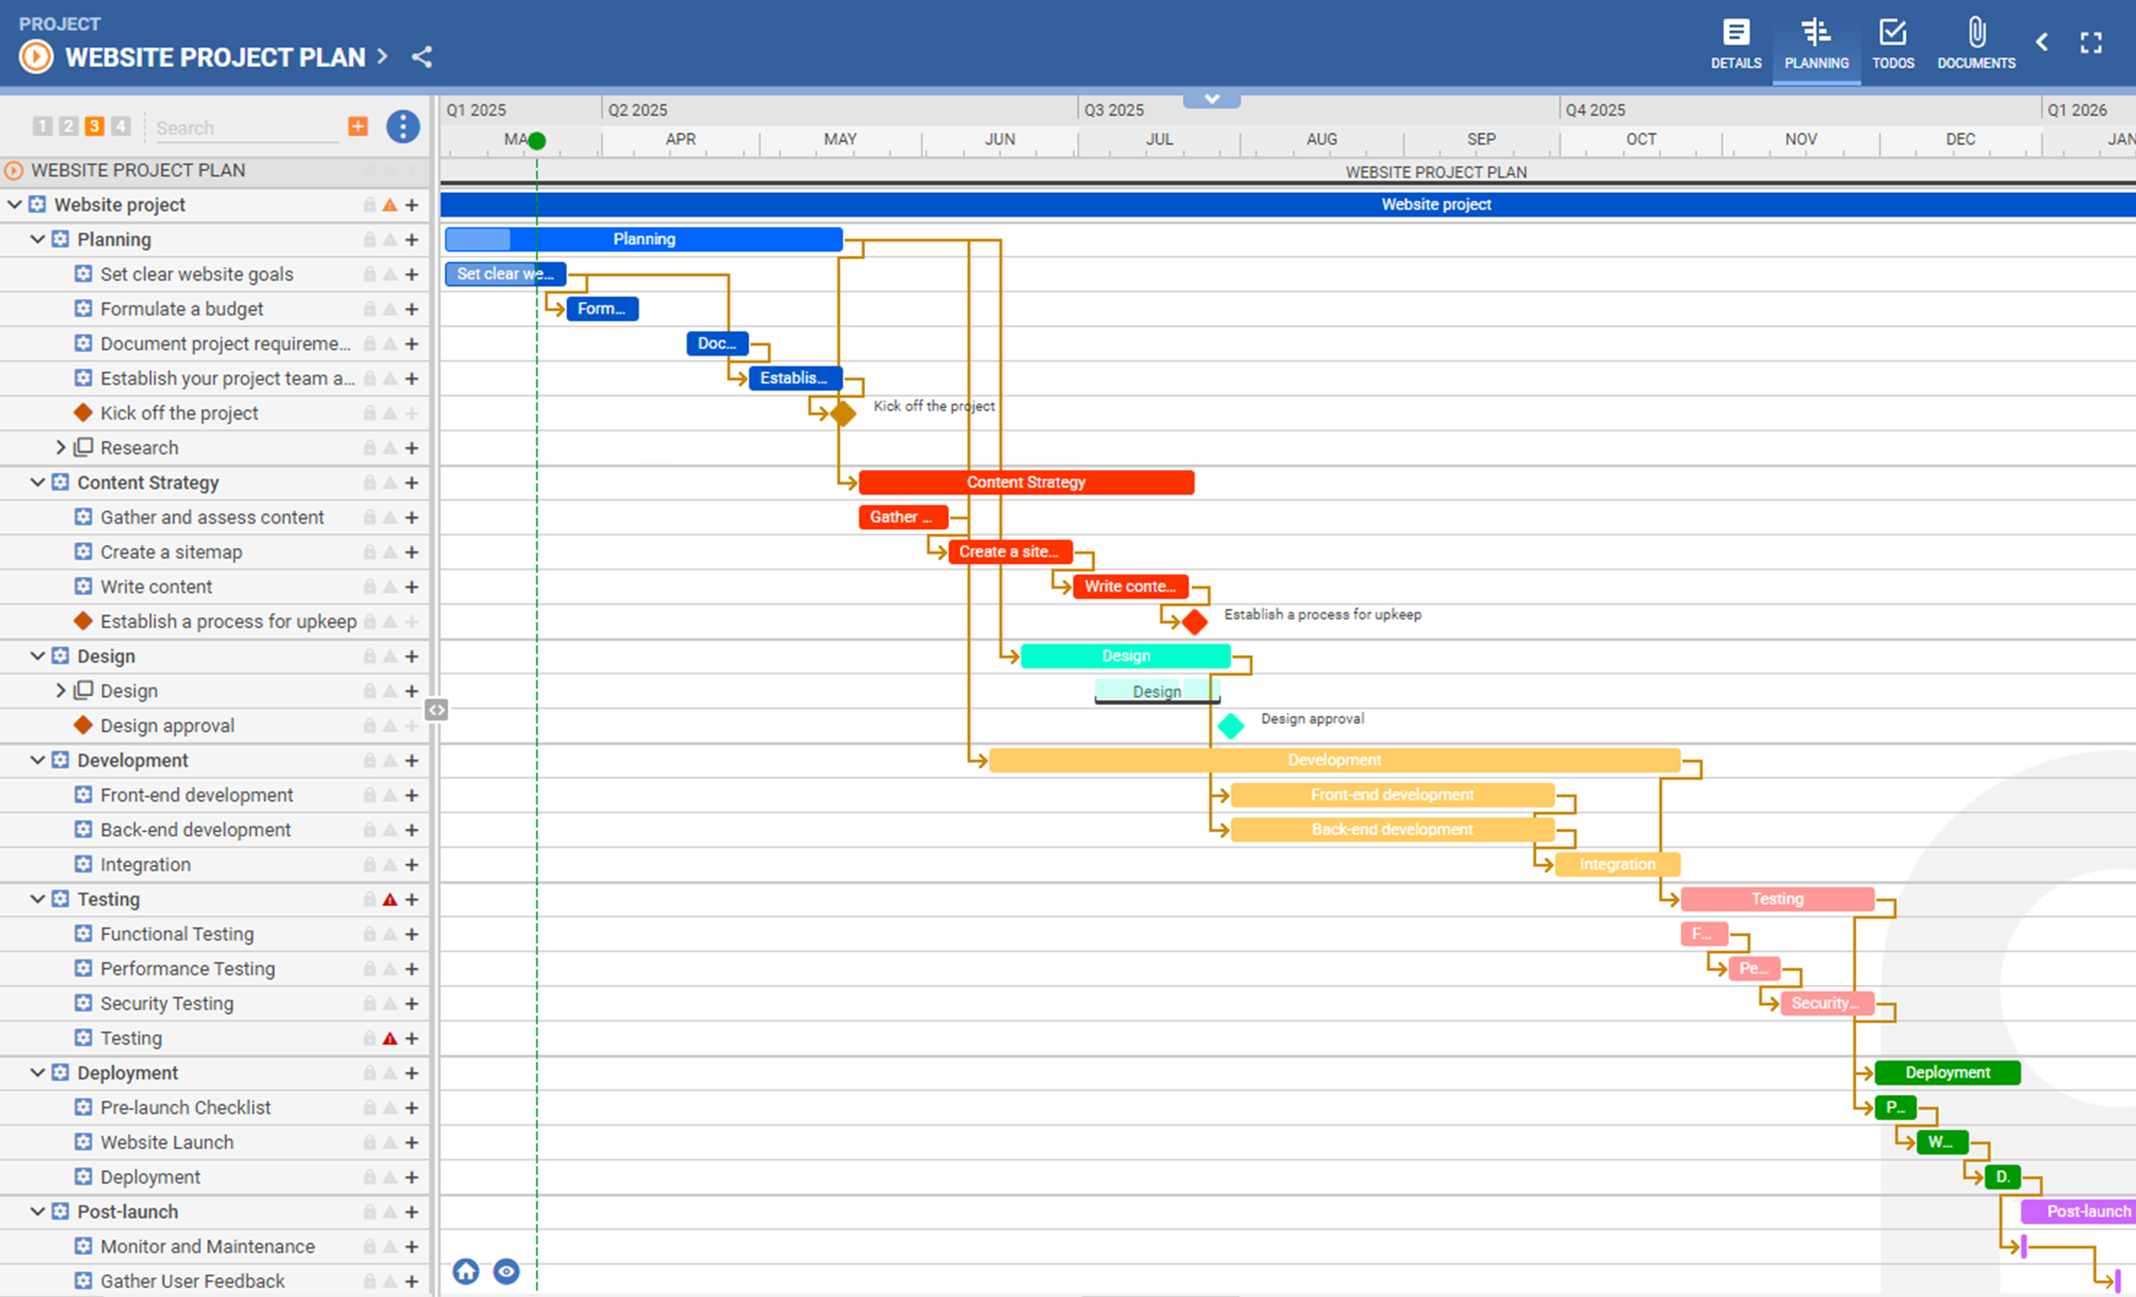Click the home icon at chart bottom
Image resolution: width=2136 pixels, height=1297 pixels.
465,1271
